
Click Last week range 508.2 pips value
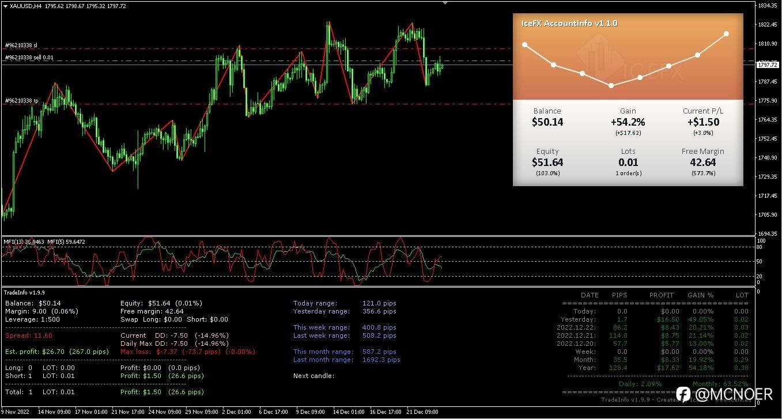pyautogui.click(x=379, y=335)
